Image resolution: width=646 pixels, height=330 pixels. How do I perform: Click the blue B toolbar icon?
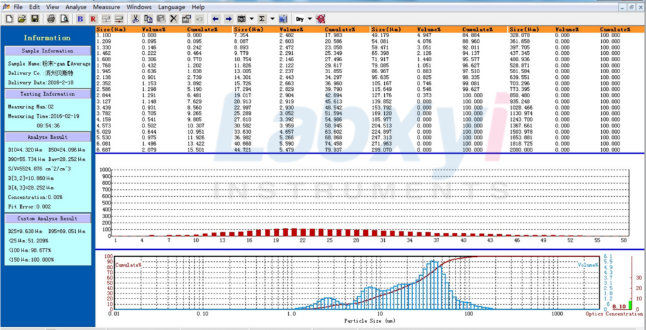click(x=80, y=19)
